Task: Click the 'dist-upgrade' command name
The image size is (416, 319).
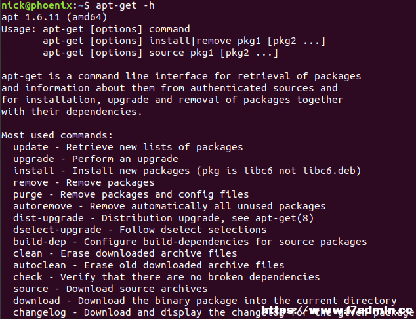Action: [49, 218]
